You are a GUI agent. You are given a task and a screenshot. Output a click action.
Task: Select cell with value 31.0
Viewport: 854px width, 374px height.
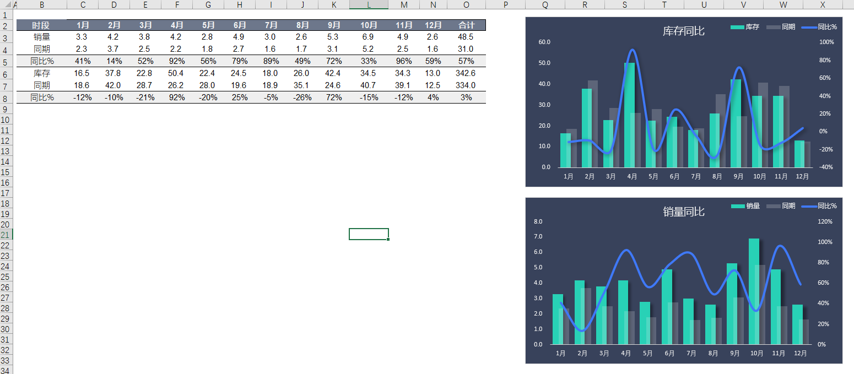click(x=467, y=49)
